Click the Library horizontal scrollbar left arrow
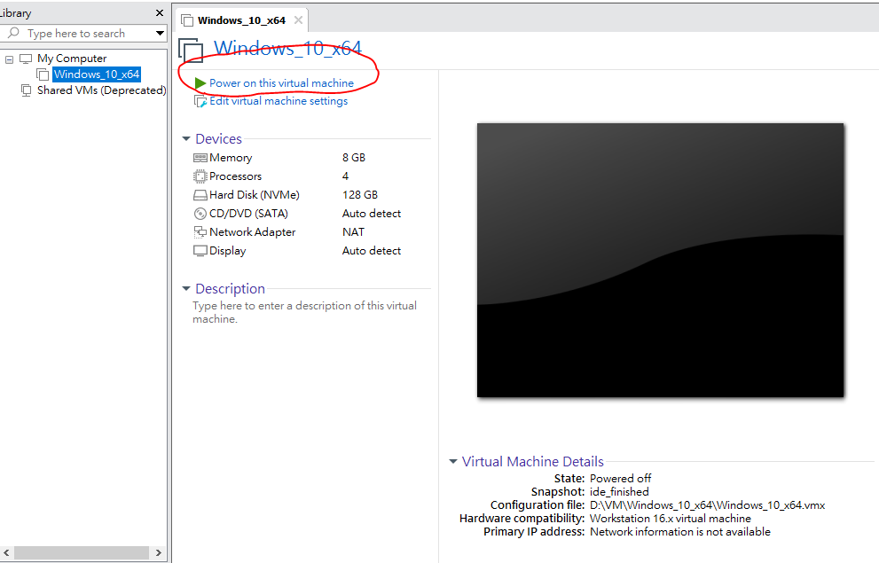Viewport: 879px width, 563px height. (x=7, y=553)
